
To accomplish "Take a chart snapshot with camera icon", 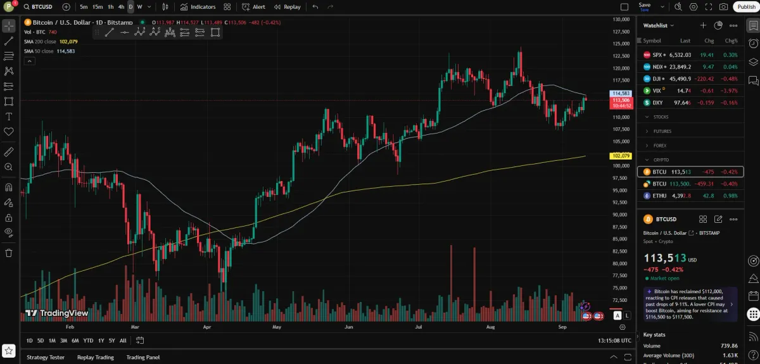I will pyautogui.click(x=723, y=7).
